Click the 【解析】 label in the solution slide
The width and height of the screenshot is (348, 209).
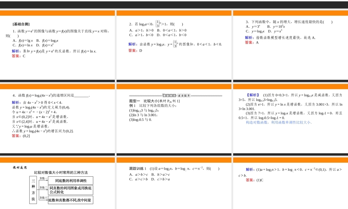[x=253, y=95]
